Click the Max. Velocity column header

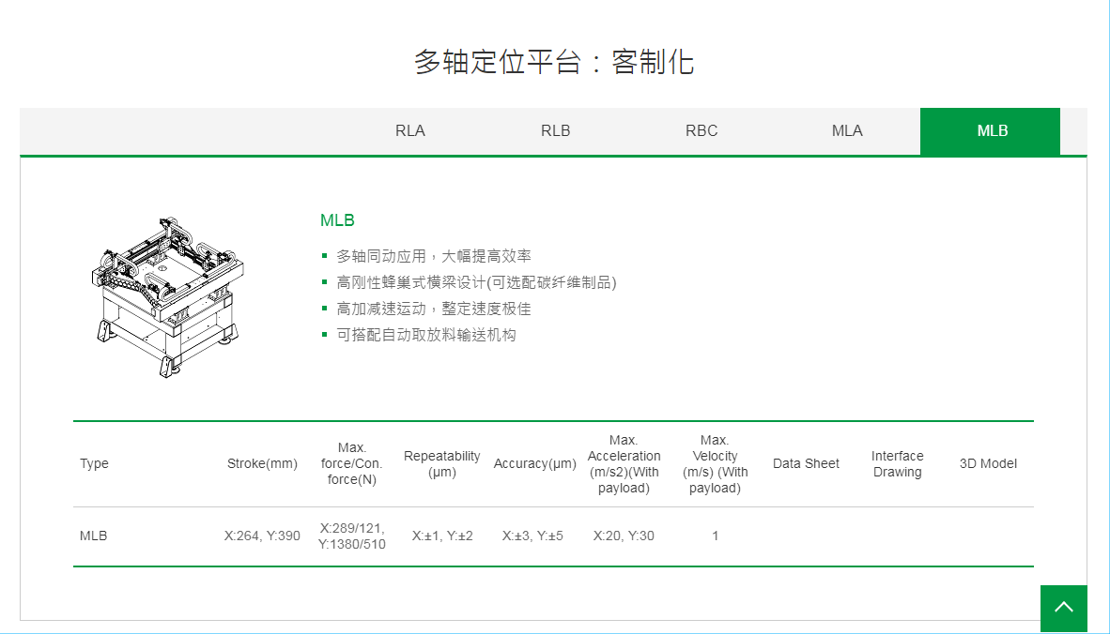715,463
